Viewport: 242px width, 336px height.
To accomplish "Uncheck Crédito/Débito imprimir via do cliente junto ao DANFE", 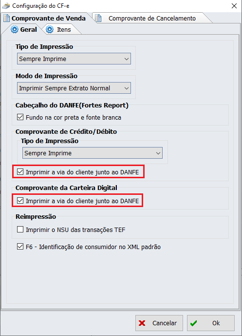I will pos(20,172).
